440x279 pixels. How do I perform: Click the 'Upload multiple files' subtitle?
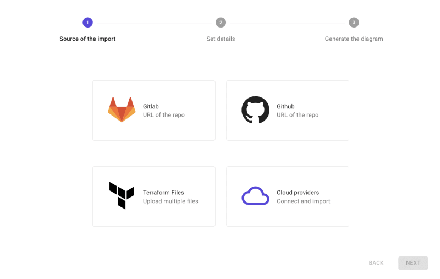click(x=170, y=201)
